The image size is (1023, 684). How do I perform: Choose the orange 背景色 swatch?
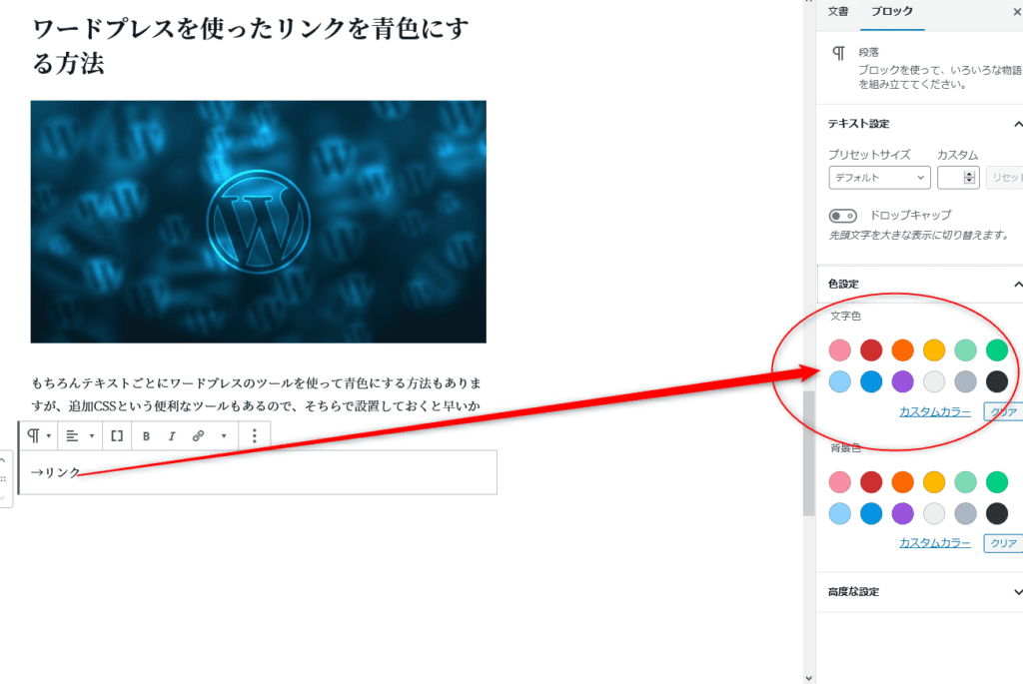tap(902, 482)
